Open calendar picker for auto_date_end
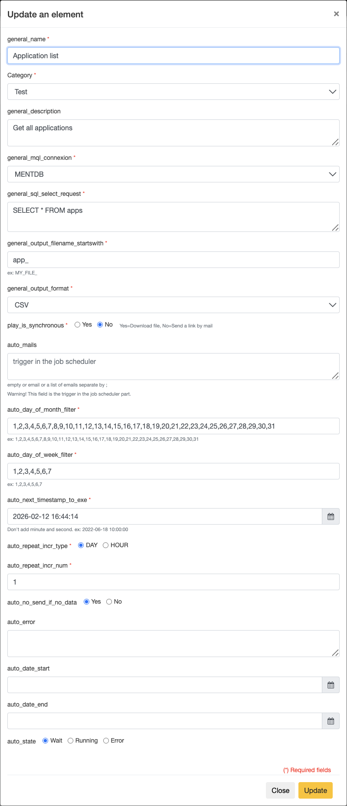This screenshot has height=806, width=347. point(331,721)
